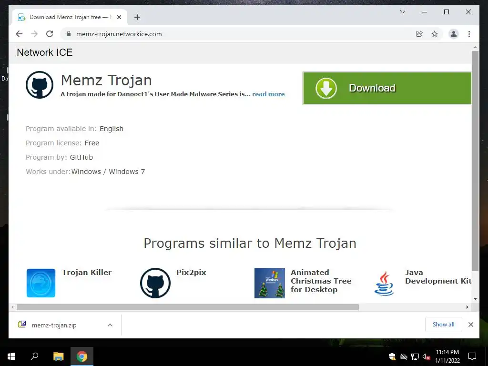
Task: Open taskbar search magnifier
Action: 34,356
